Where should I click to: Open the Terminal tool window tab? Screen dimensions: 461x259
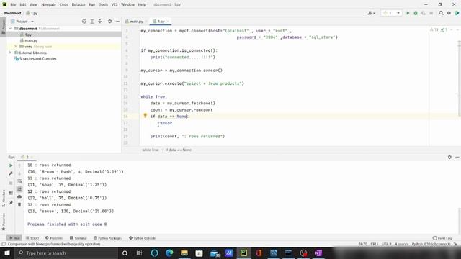point(79,238)
